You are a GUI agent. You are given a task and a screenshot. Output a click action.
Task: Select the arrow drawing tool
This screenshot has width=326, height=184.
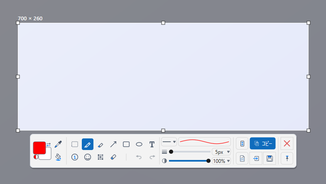pos(113,144)
